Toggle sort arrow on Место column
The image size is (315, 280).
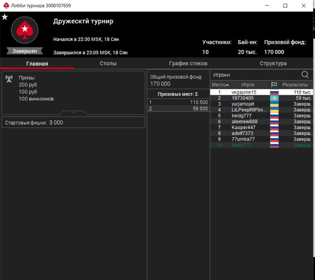tap(227, 85)
